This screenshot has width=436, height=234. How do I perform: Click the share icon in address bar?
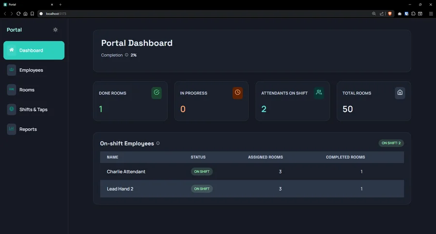tap(382, 14)
